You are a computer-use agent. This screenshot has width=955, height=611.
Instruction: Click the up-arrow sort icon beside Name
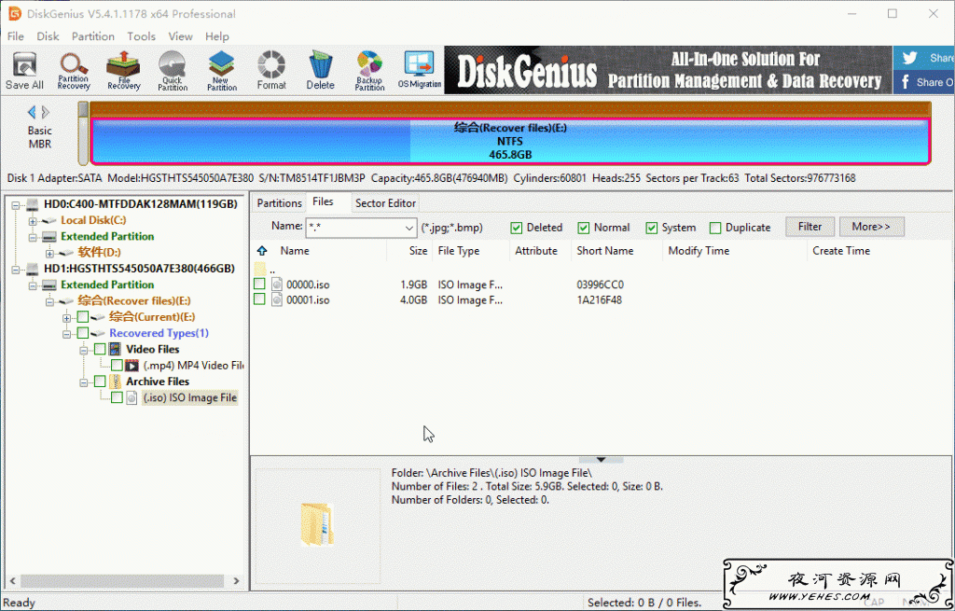[262, 250]
